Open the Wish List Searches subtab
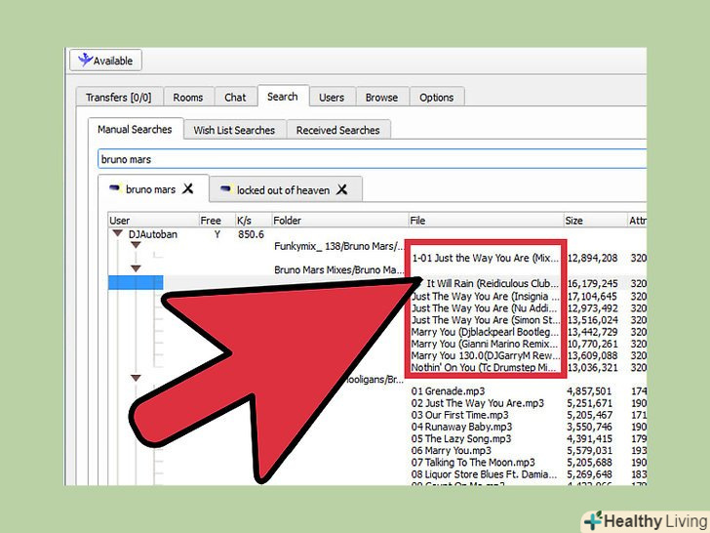Image resolution: width=710 pixels, height=533 pixels. 234,130
